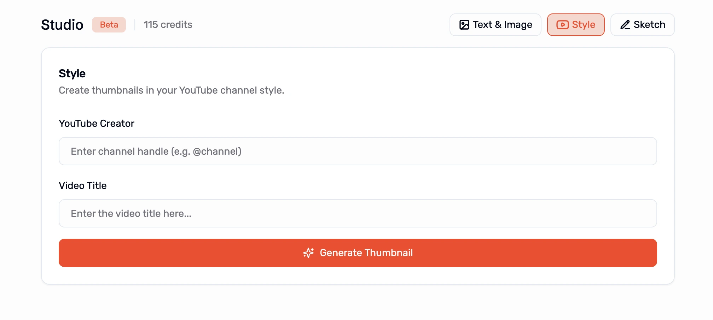
Task: Click the 'Enter the video title here...' placeholder
Action: coord(131,214)
